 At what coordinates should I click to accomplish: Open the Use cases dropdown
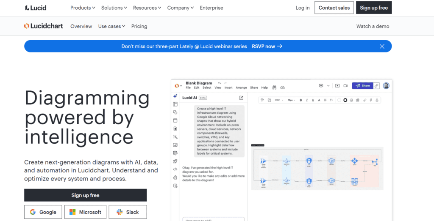point(111,26)
